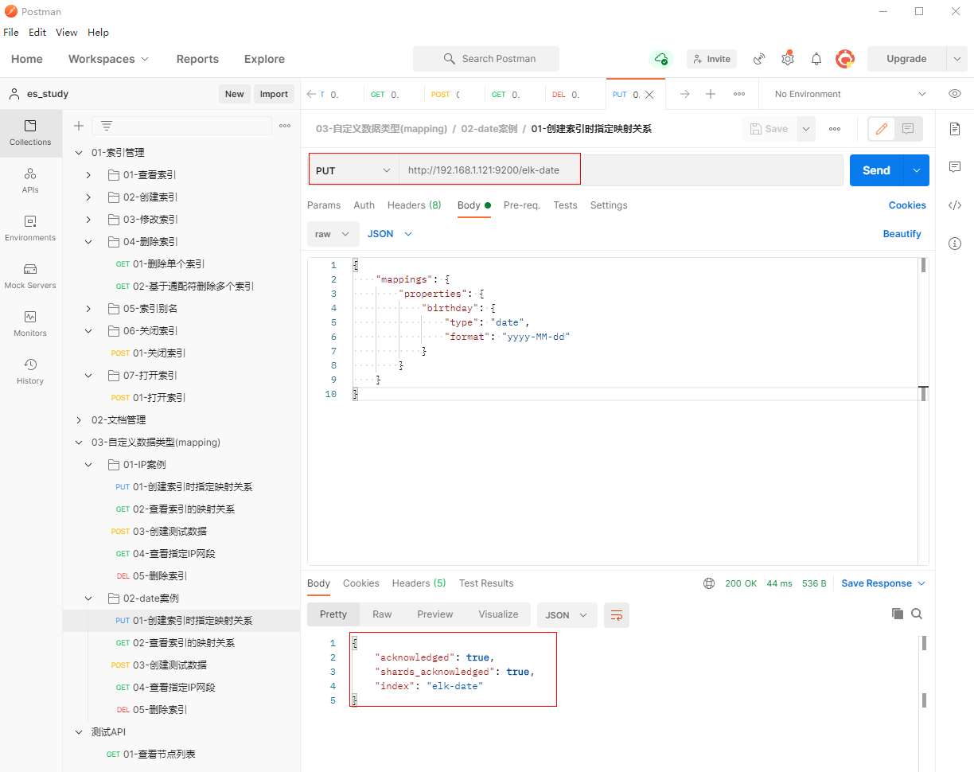Expand the 02-文档管理 collection

(x=79, y=420)
